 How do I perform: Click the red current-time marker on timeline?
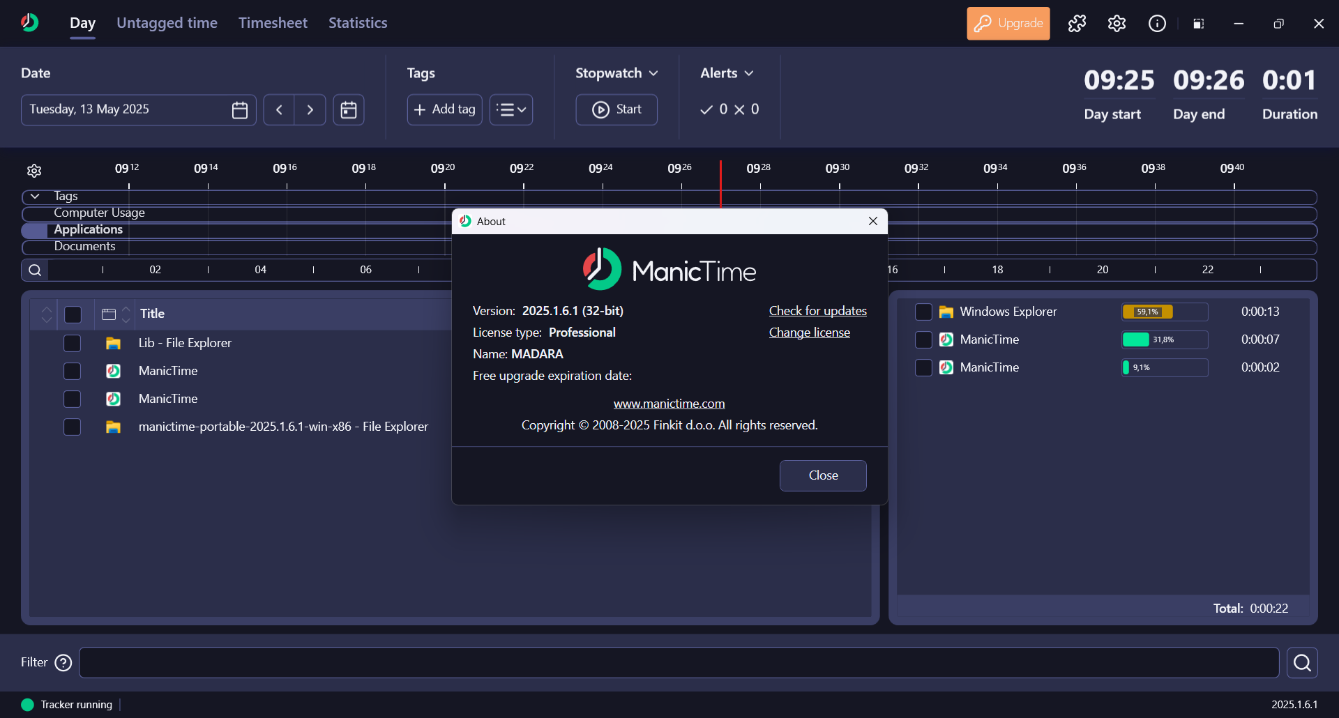pyautogui.click(x=720, y=184)
